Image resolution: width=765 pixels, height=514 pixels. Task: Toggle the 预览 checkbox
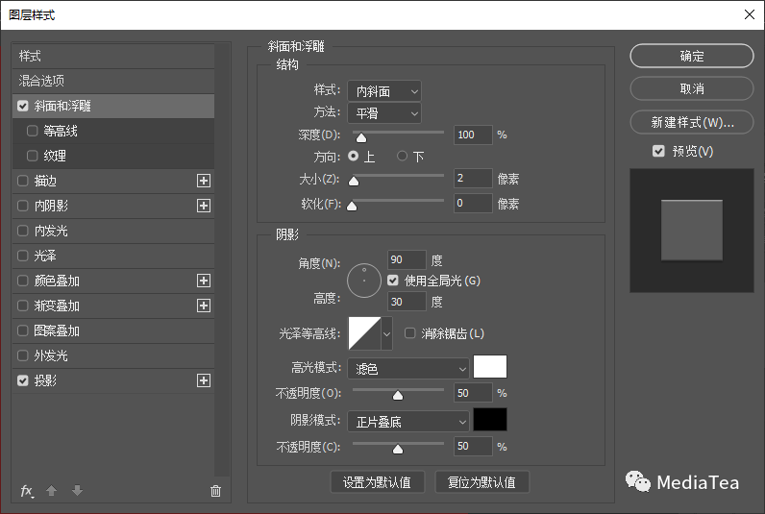(658, 151)
